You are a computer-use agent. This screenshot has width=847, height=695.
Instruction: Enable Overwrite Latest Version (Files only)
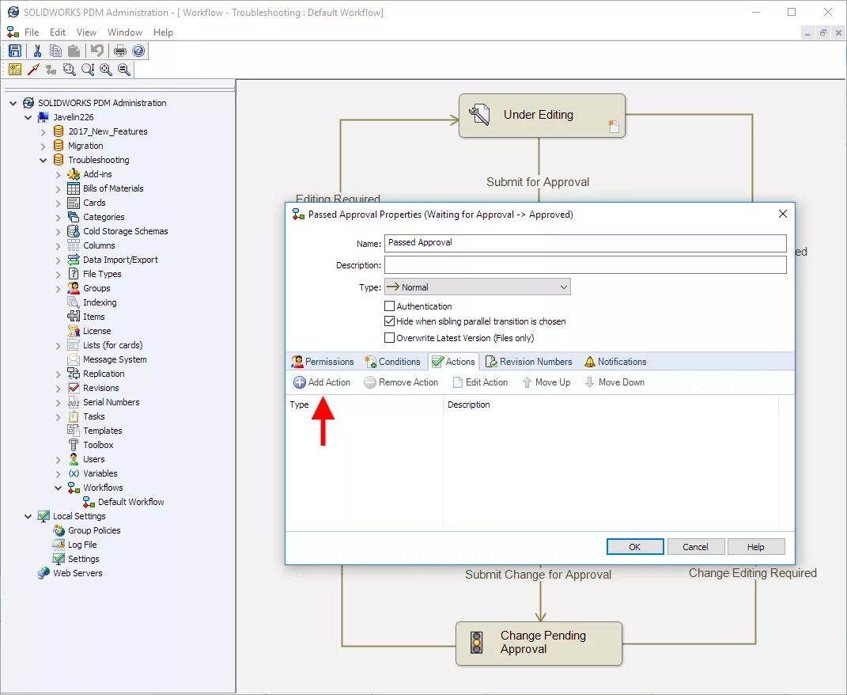389,338
